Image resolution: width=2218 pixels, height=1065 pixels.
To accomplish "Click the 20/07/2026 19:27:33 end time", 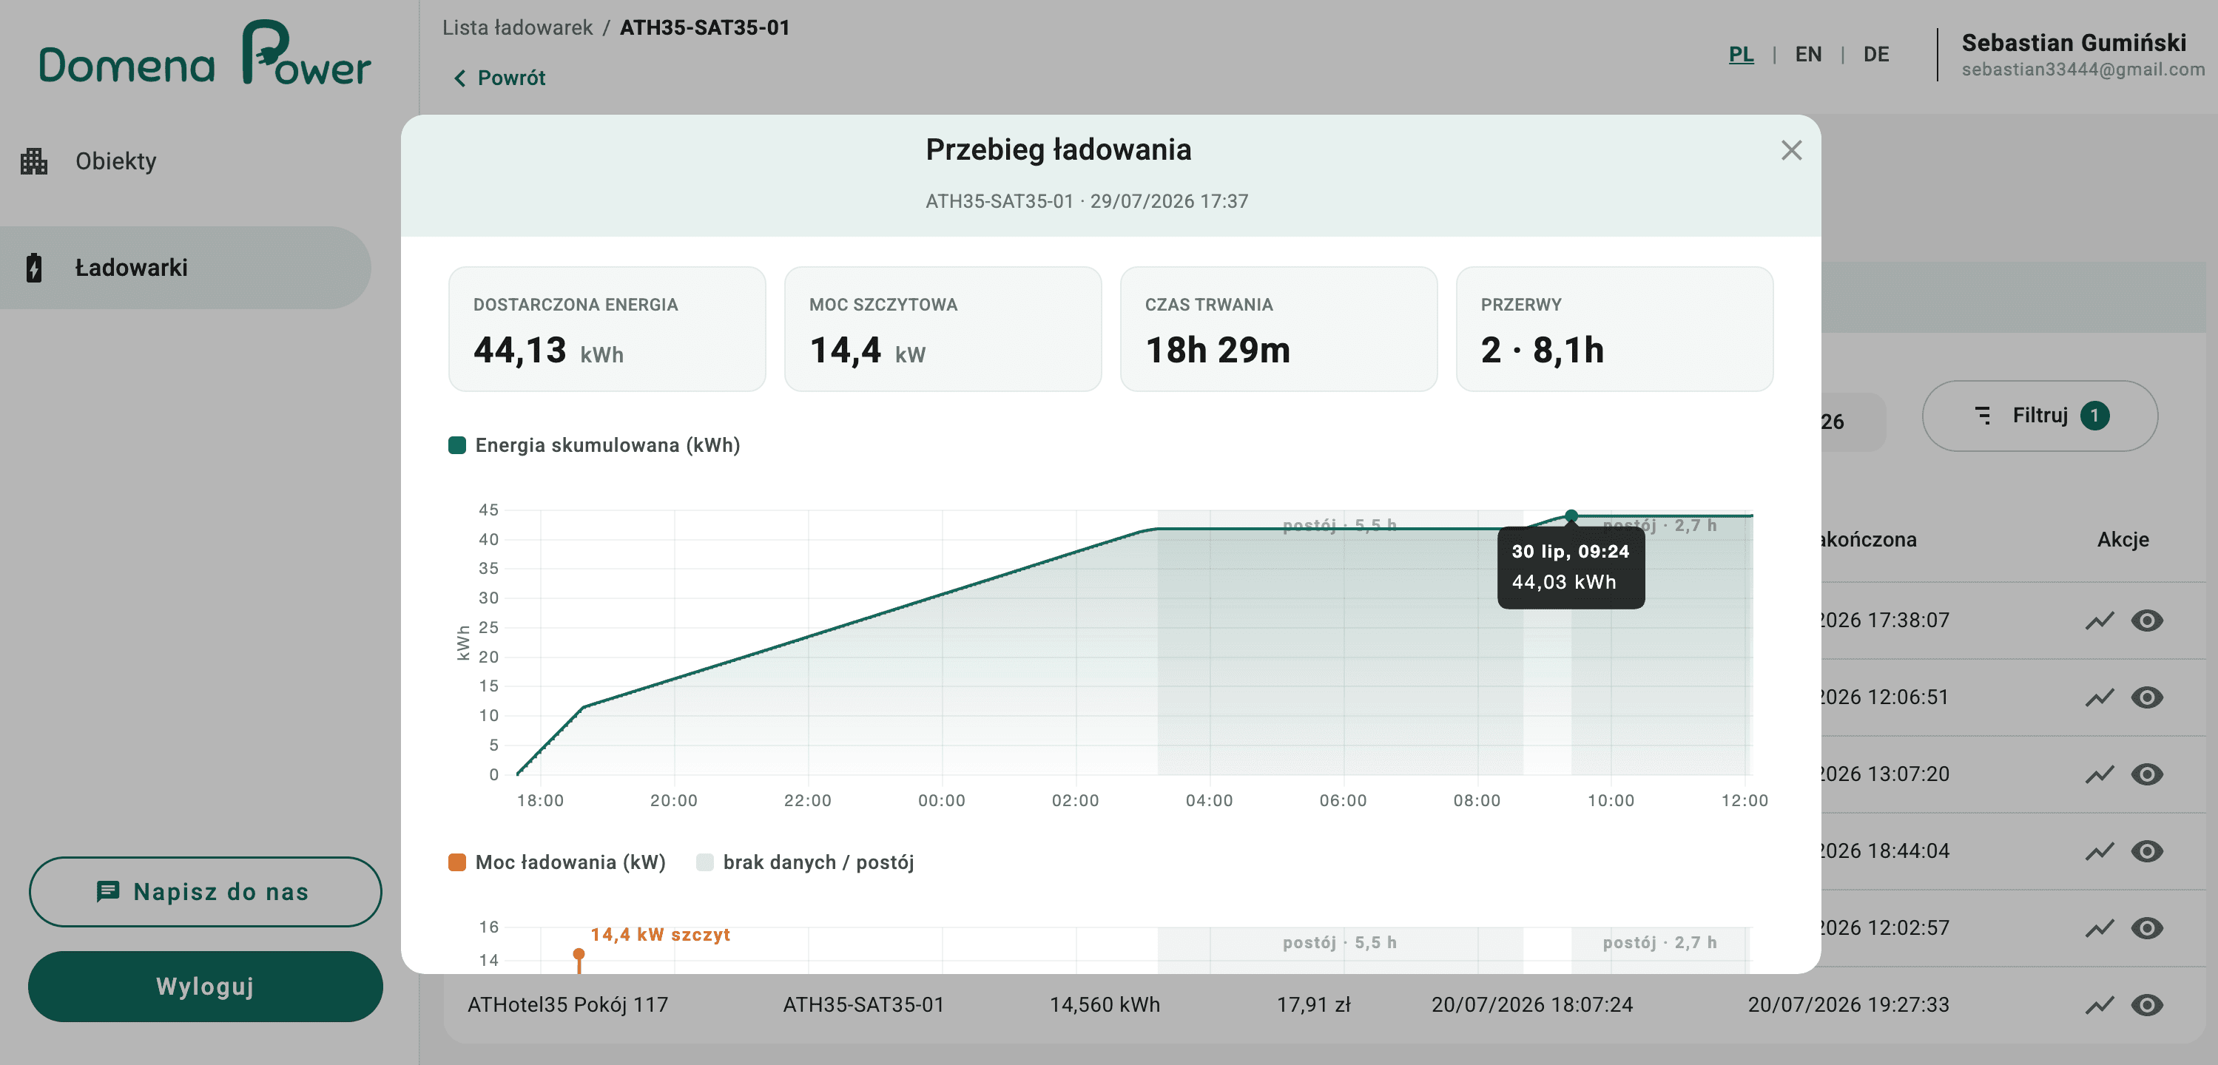I will pos(1848,1005).
